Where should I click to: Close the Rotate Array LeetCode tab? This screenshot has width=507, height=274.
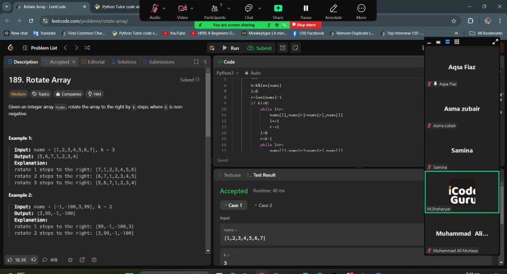pos(84,7)
